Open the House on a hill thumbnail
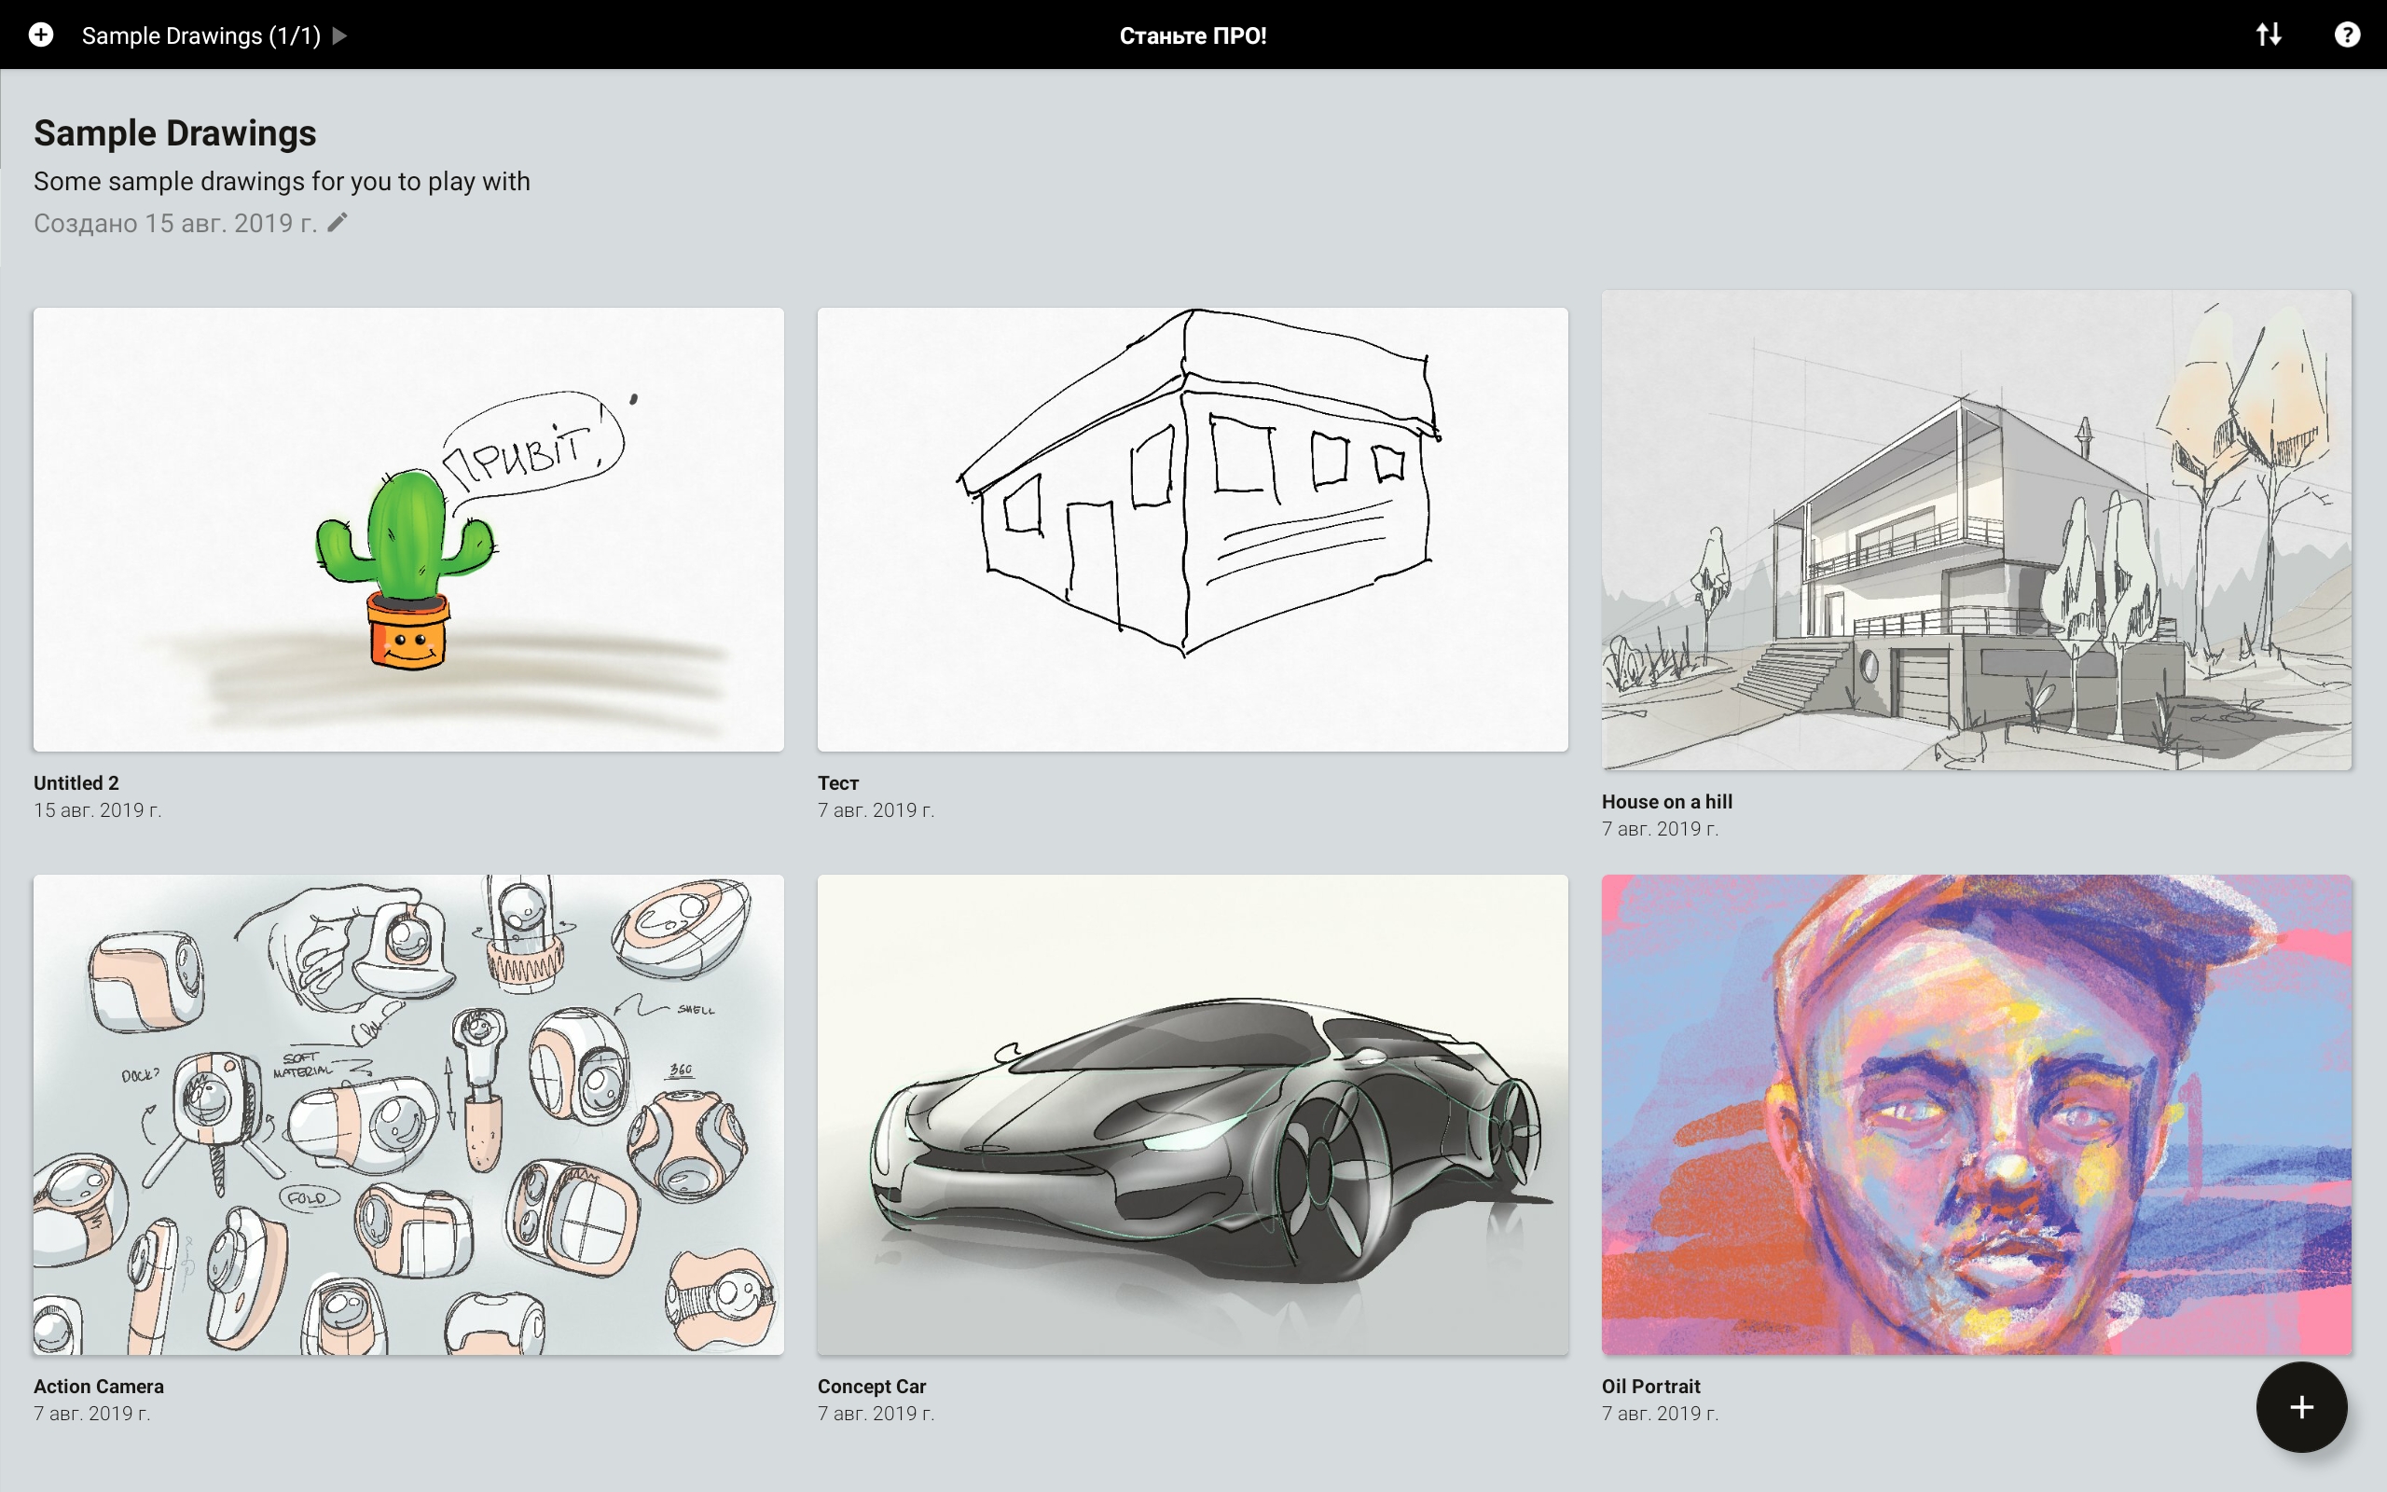 1976,530
